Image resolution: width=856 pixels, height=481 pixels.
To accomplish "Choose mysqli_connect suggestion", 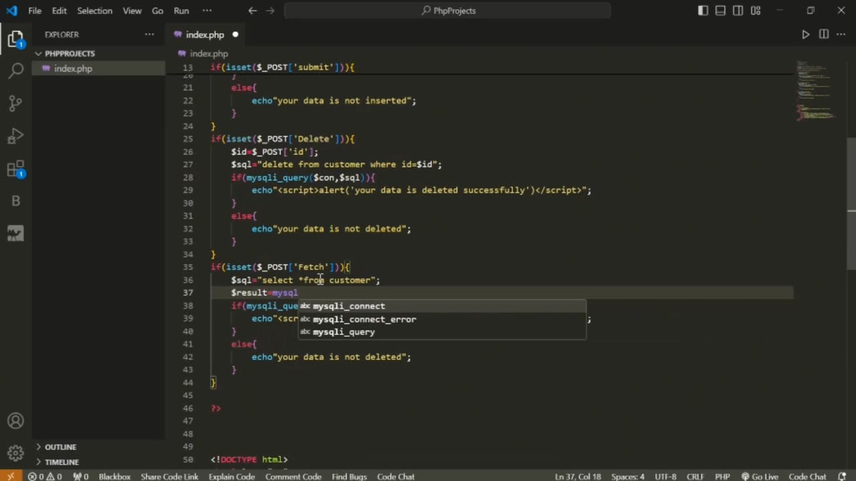I will (x=442, y=306).
